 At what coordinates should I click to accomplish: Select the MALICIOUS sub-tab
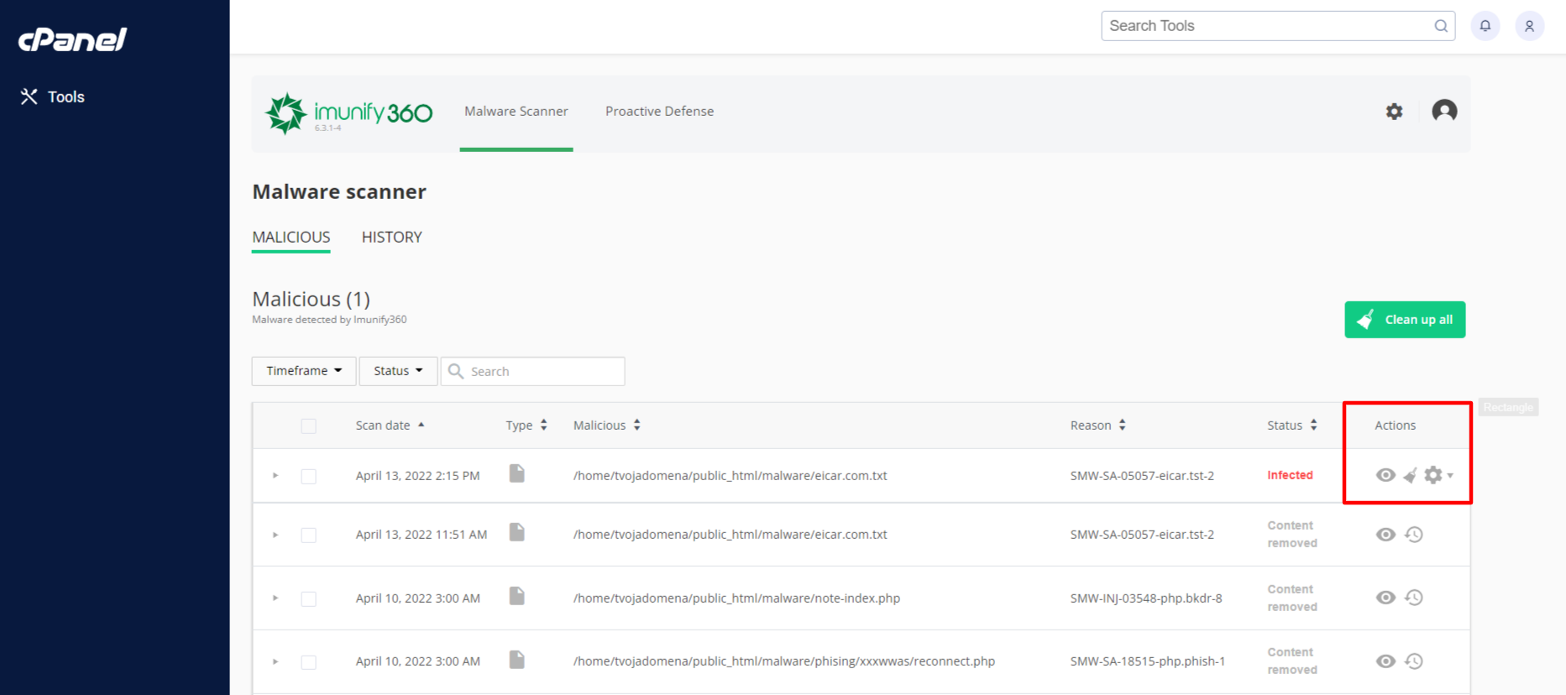[x=291, y=238]
